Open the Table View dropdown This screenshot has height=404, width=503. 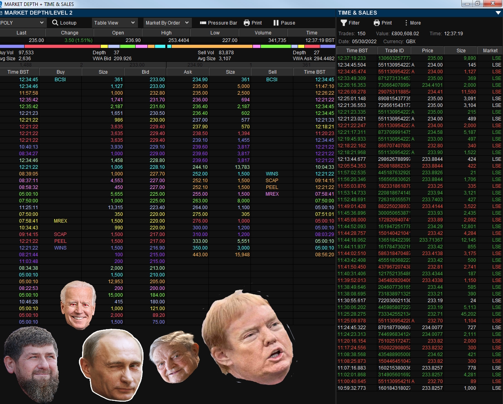(x=115, y=23)
